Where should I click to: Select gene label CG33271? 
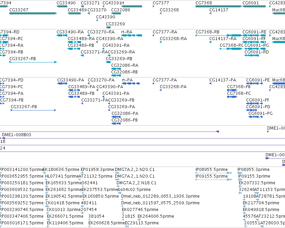click(90, 3)
